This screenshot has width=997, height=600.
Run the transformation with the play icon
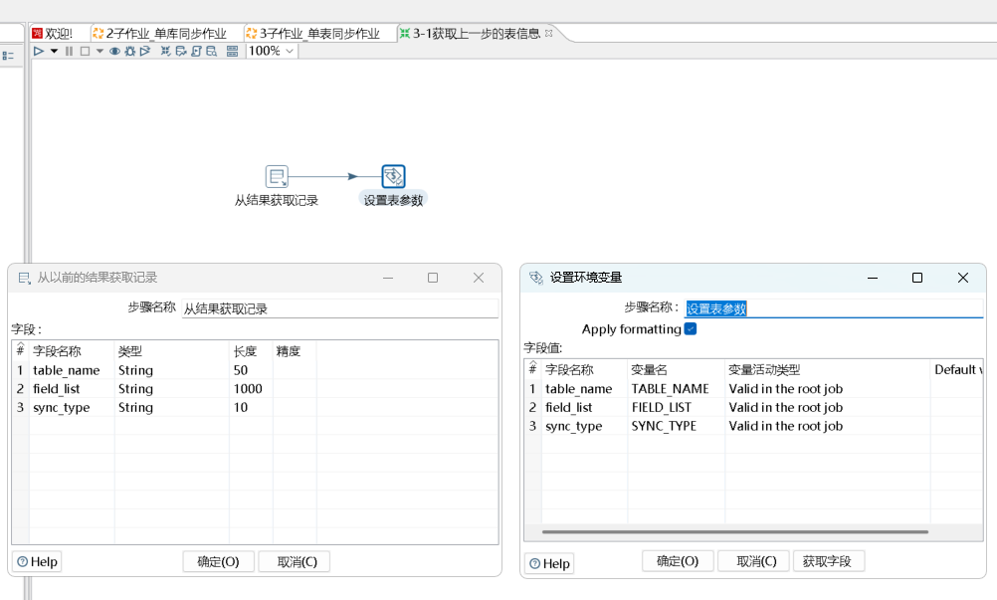[39, 51]
